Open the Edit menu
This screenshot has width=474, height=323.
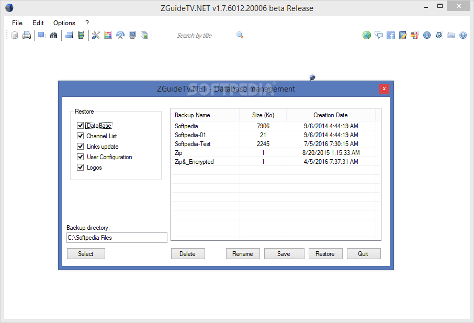(38, 23)
